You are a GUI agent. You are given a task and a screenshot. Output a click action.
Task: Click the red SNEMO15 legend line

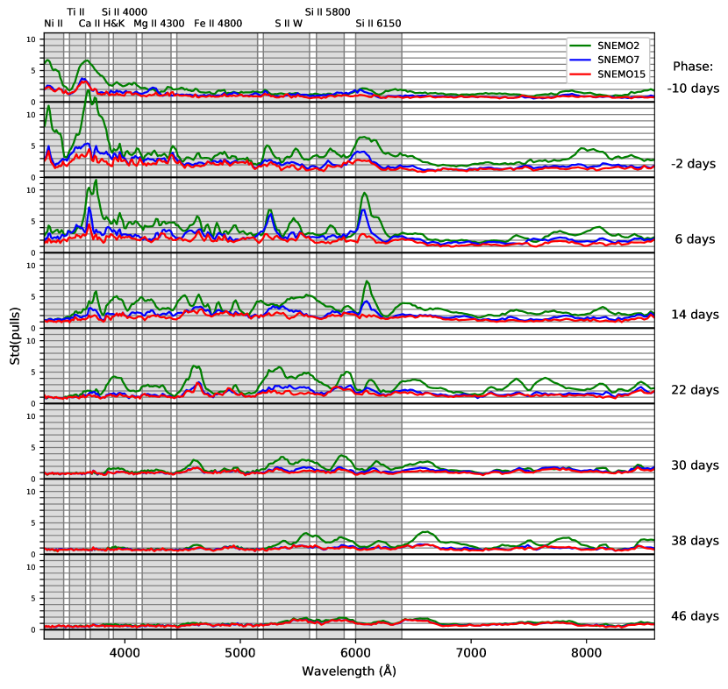580,75
